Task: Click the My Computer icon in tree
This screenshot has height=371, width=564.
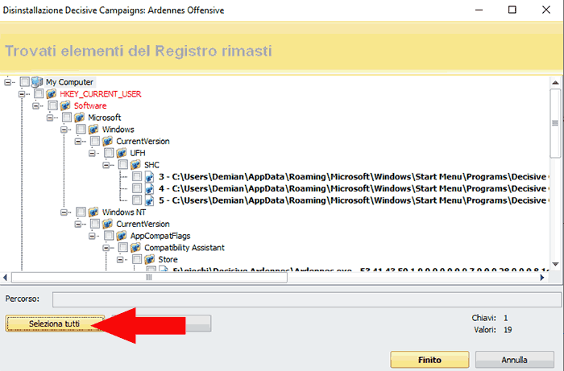Action: (x=37, y=82)
